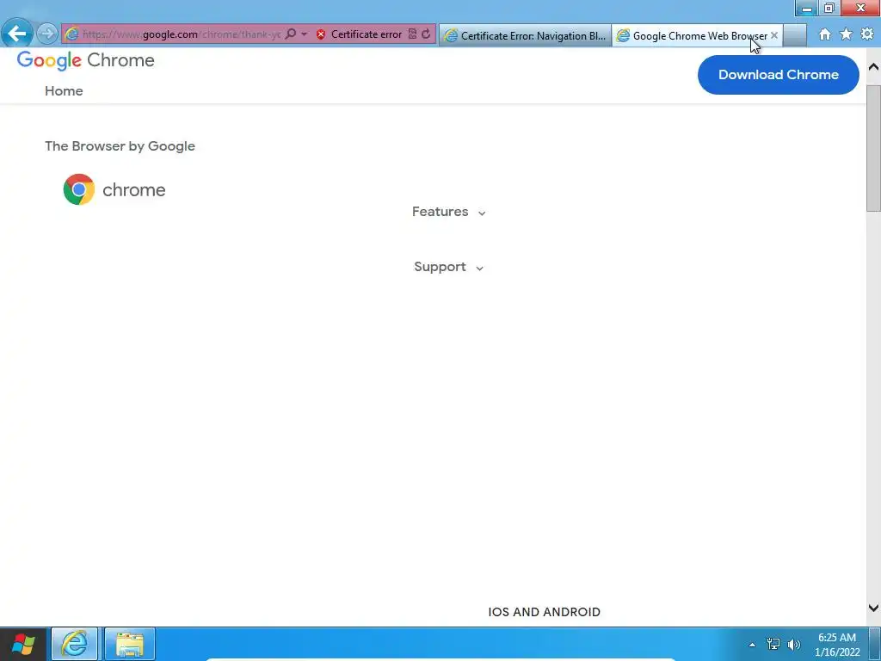Click the scrollbar down arrow
Viewport: 881px width, 661px height.
point(873,608)
